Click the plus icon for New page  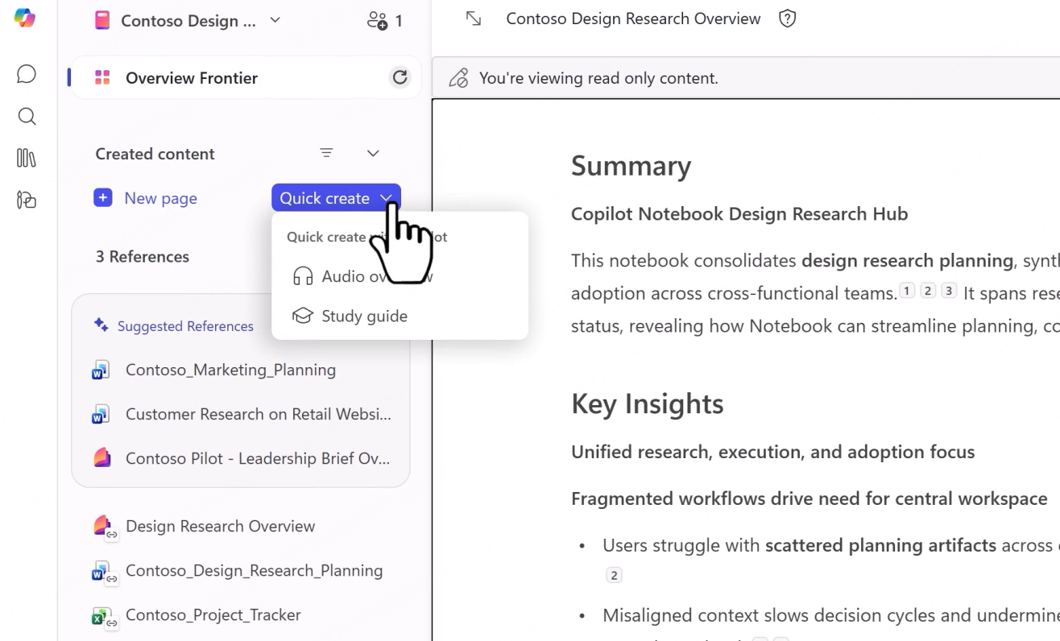tap(103, 198)
